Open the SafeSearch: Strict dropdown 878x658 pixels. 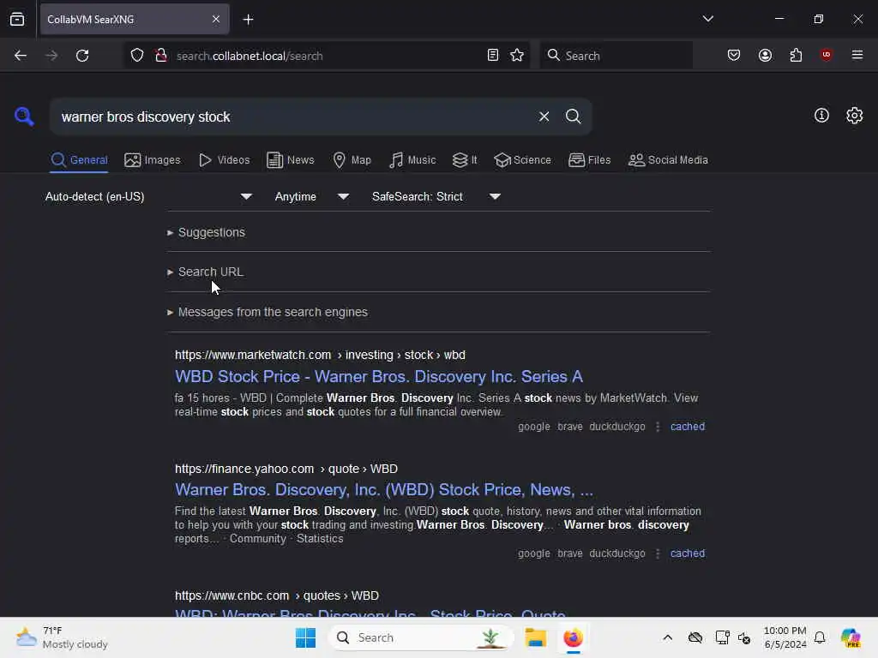coord(436,197)
